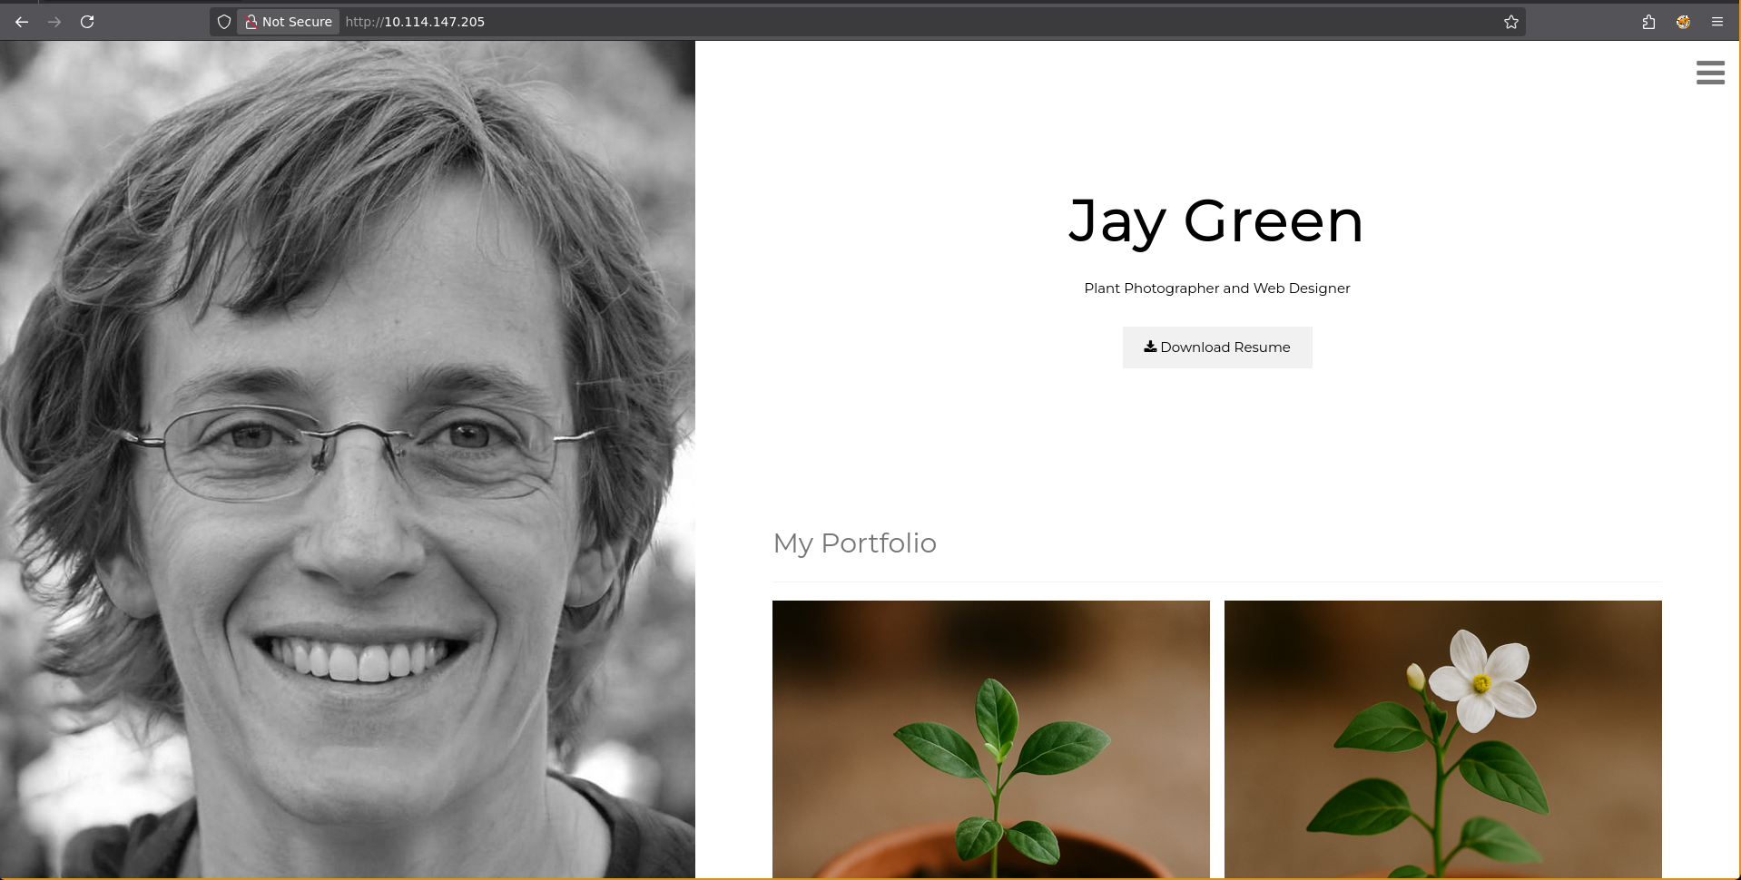Open the page's hamburger navigation menu
Image resolution: width=1741 pixels, height=880 pixels.
(1710, 73)
